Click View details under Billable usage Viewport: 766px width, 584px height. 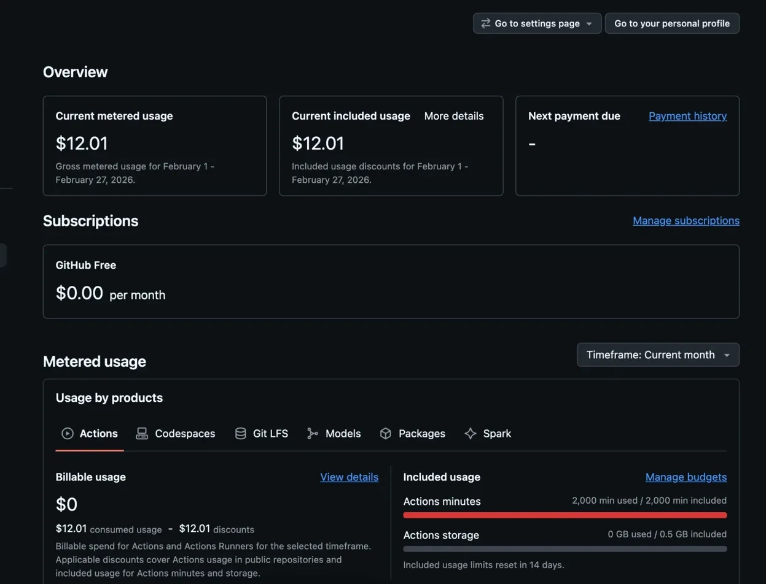point(350,477)
